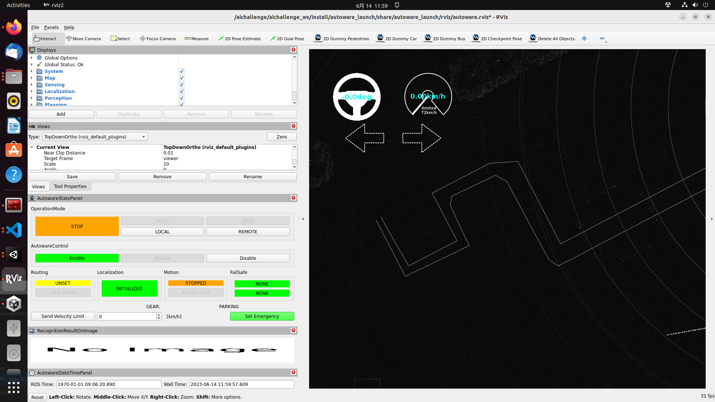The width and height of the screenshot is (715, 402).
Task: Close the AutowareStatePanel
Action: [x=293, y=198]
